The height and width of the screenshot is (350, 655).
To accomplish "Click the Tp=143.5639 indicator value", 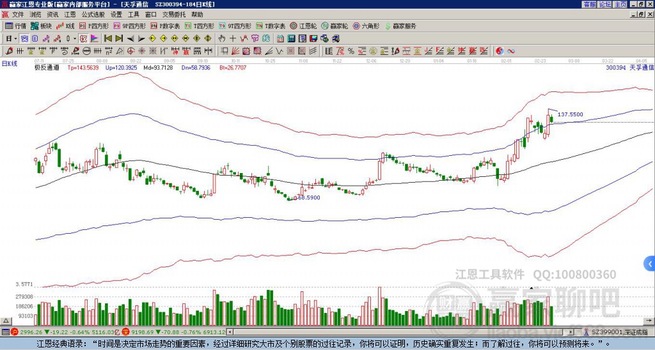I will (x=83, y=67).
